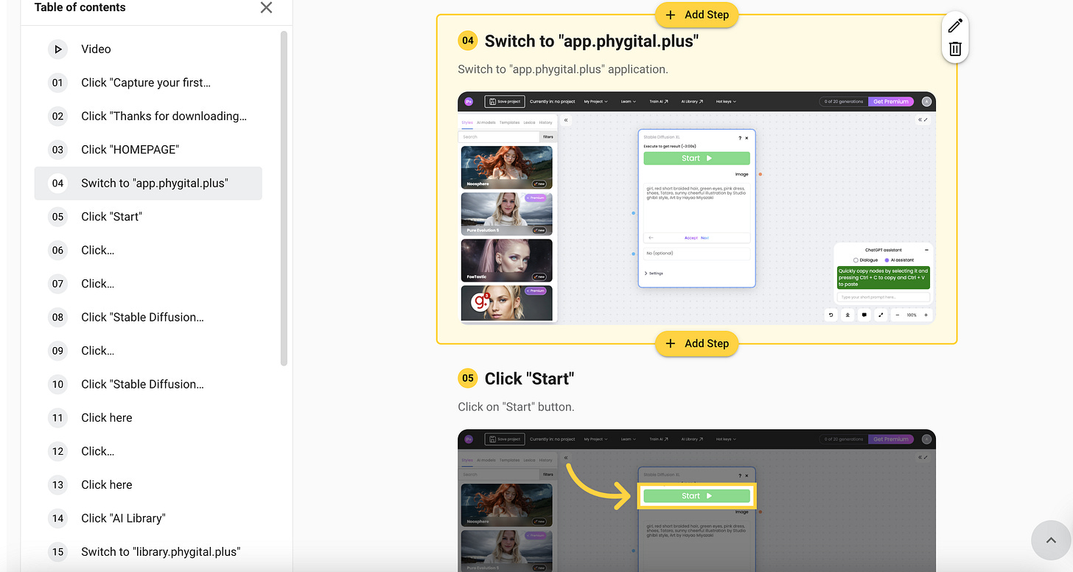1073x572 pixels.
Task: Click the 'Table of contents' panel title
Action: (80, 7)
